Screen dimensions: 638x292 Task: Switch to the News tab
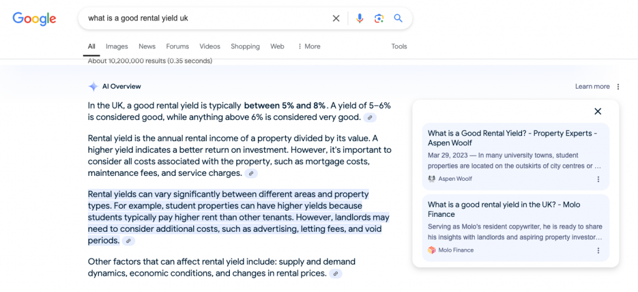pyautogui.click(x=147, y=47)
